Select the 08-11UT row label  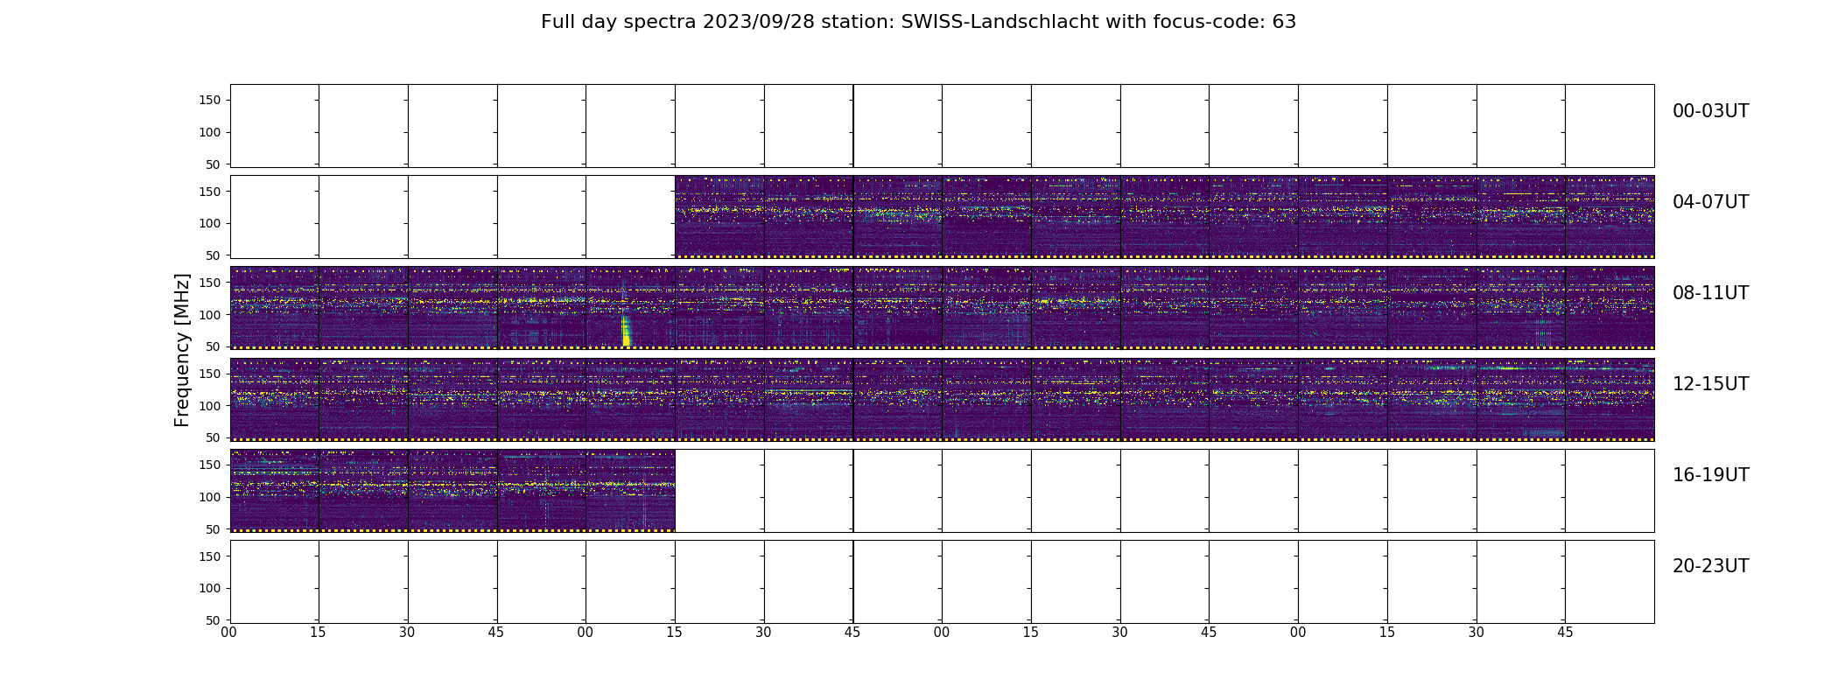point(1710,293)
